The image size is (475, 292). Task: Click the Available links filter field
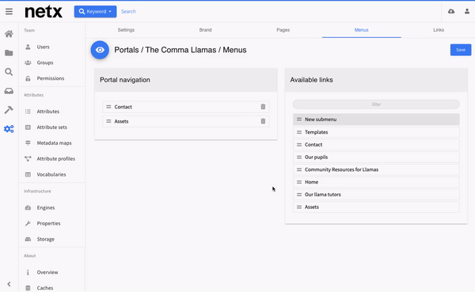tap(376, 104)
